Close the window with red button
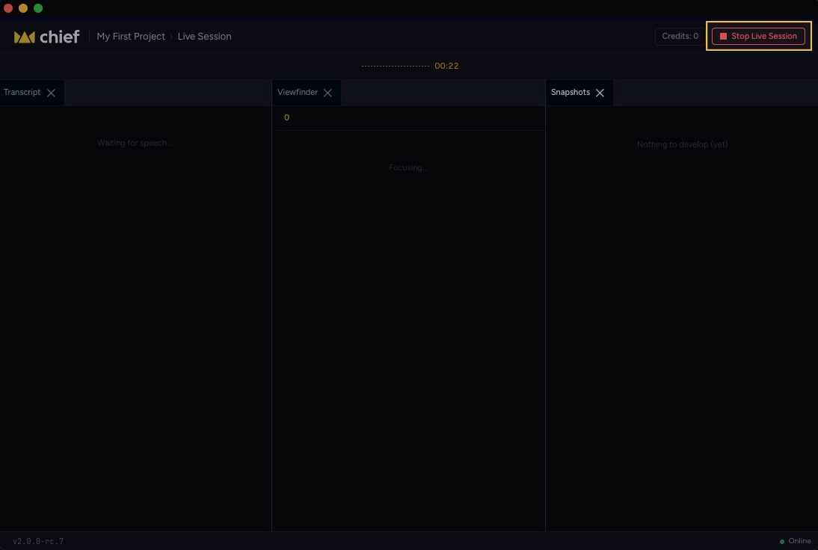This screenshot has height=550, width=818. [7, 7]
